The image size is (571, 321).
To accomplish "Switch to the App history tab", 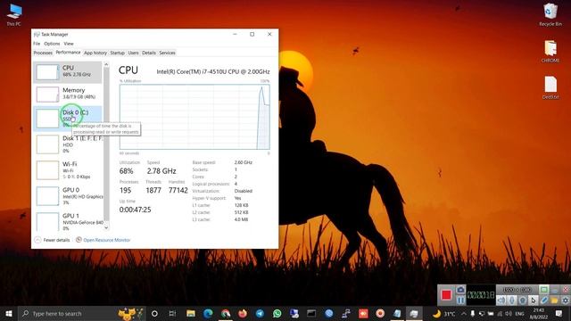I will 95,53.
